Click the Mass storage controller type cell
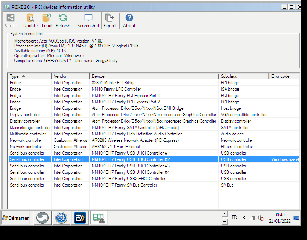The height and width of the screenshot is (240, 307). [x=30, y=128]
